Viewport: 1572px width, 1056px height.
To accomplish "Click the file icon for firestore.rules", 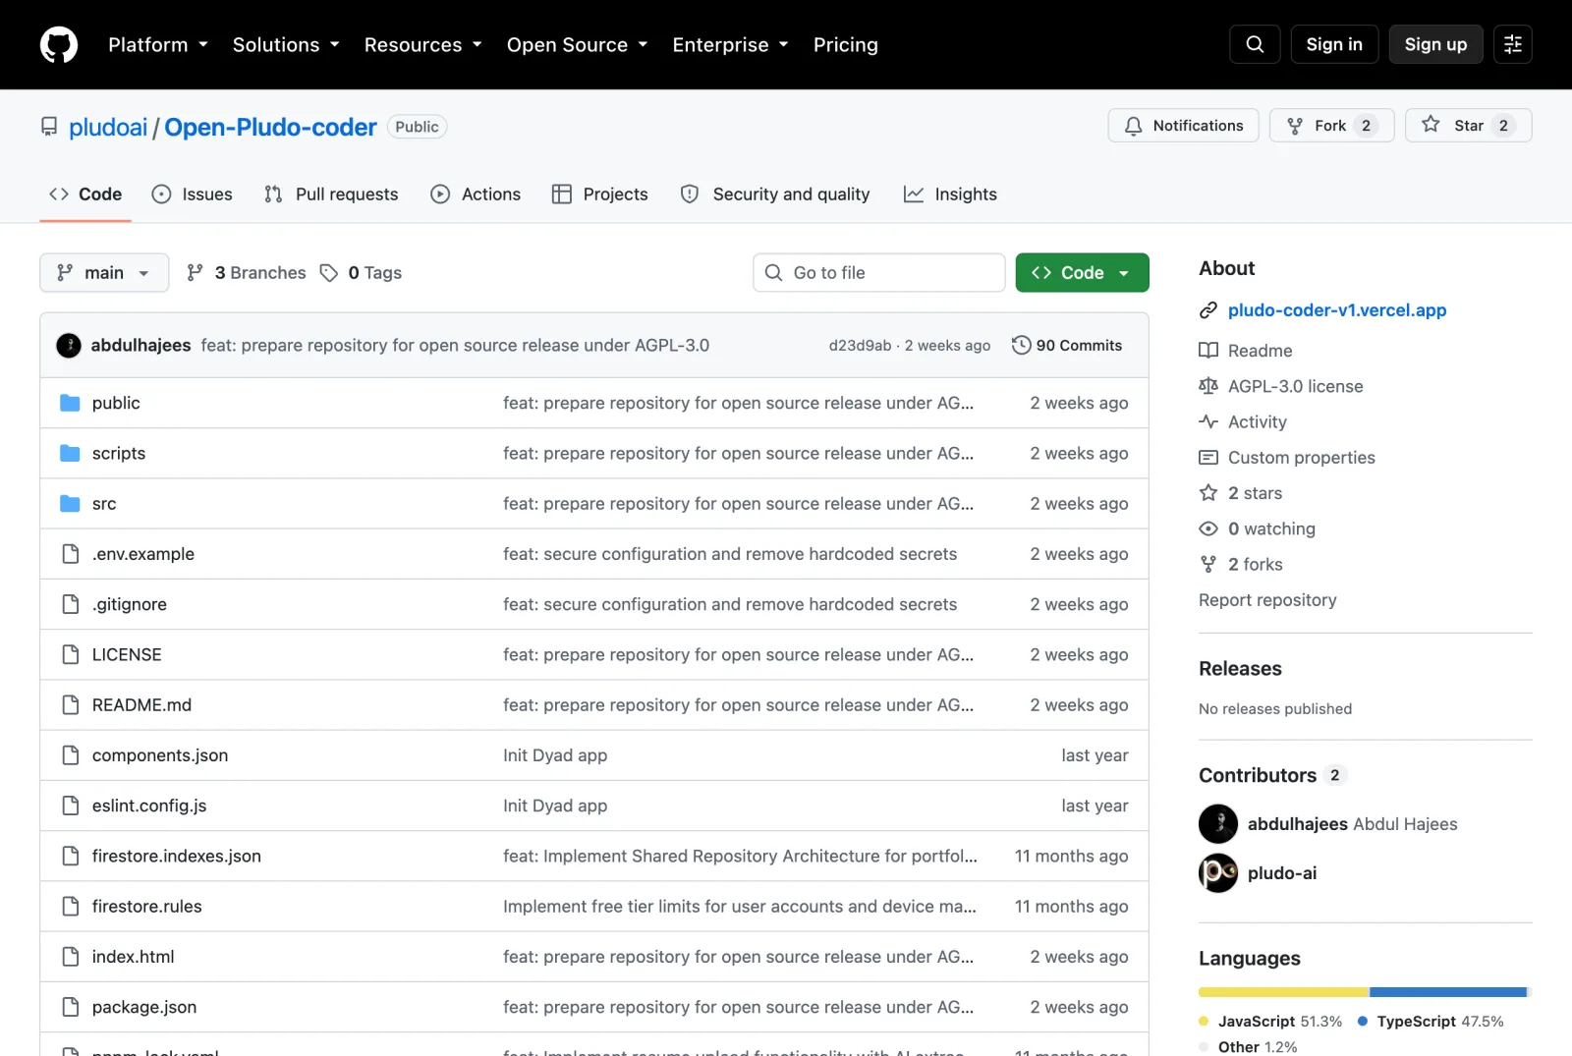I will pos(70,906).
